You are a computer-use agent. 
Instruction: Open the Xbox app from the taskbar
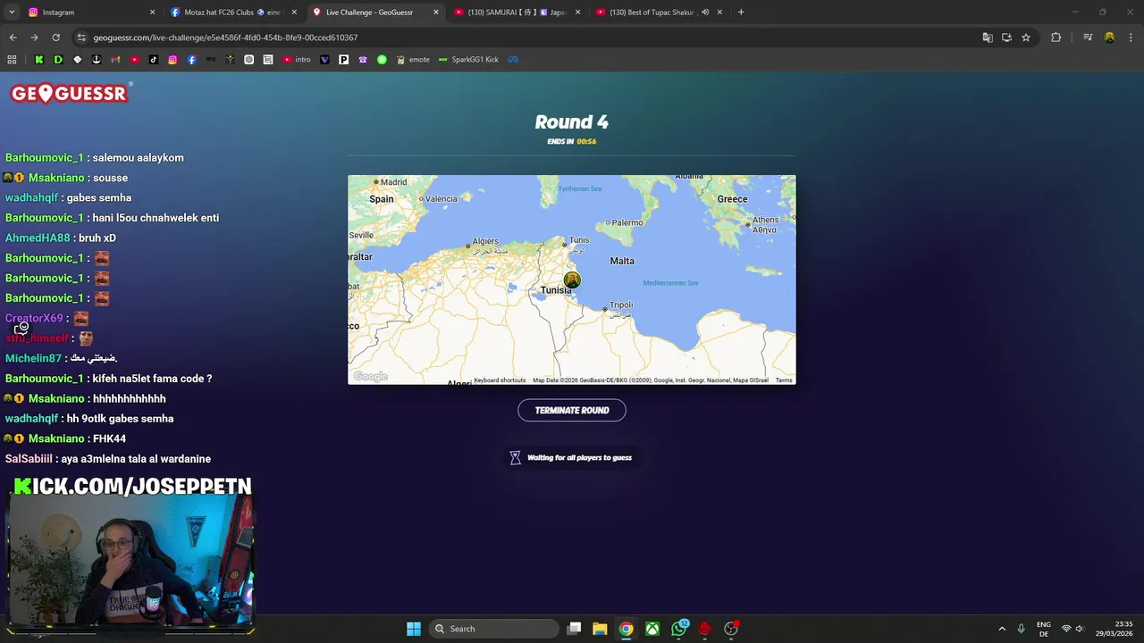[x=652, y=629]
